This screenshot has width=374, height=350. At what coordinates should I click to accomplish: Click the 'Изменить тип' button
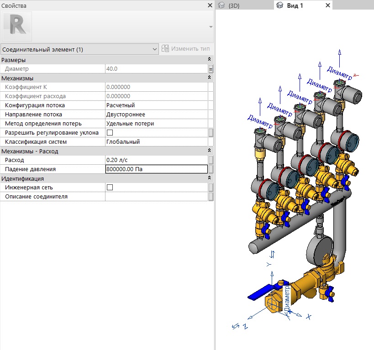pyautogui.click(x=187, y=49)
